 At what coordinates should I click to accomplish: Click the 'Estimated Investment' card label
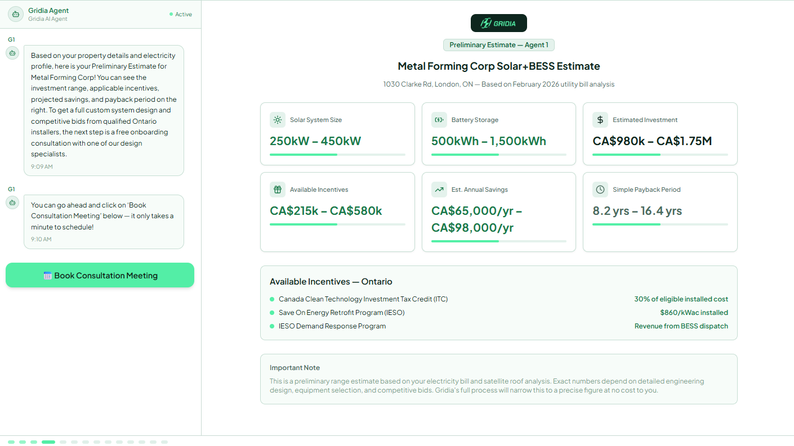(x=645, y=120)
